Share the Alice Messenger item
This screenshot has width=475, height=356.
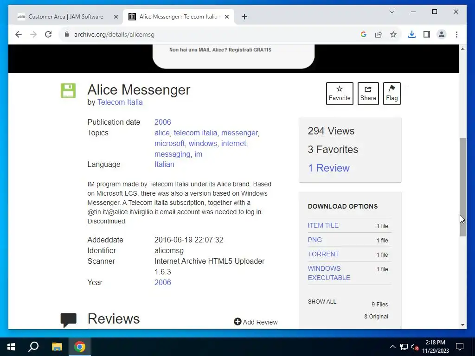click(368, 94)
